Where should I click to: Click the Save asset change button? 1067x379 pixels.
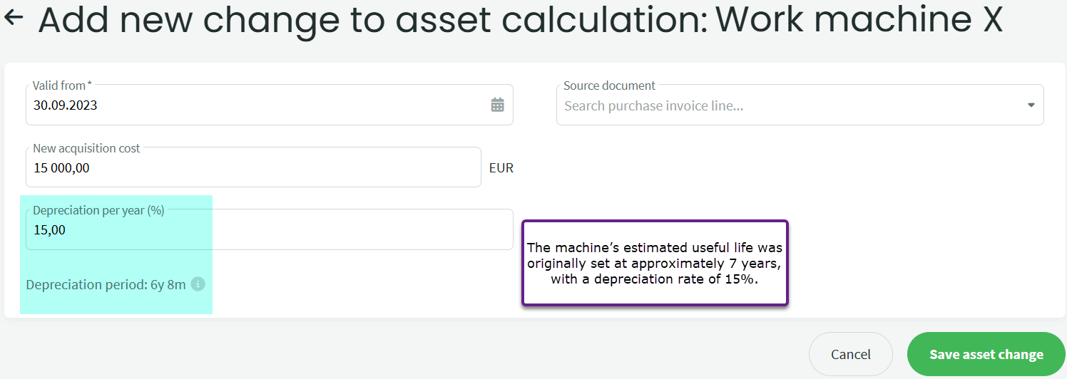986,354
